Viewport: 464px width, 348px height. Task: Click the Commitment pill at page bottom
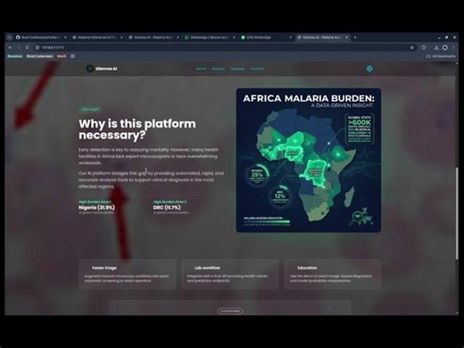[x=230, y=311]
